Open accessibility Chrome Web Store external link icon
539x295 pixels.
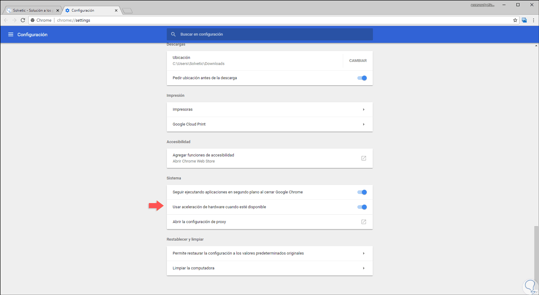363,158
